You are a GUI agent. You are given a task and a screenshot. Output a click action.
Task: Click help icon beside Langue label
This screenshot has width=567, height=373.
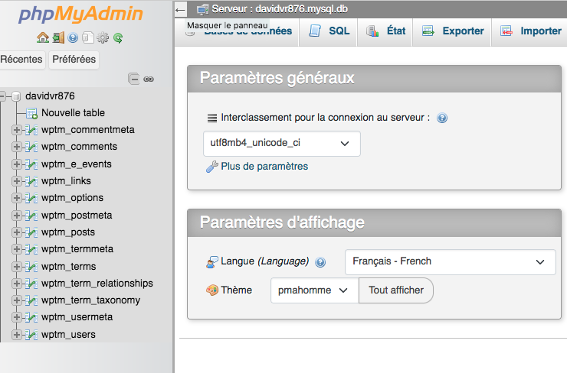[320, 262]
